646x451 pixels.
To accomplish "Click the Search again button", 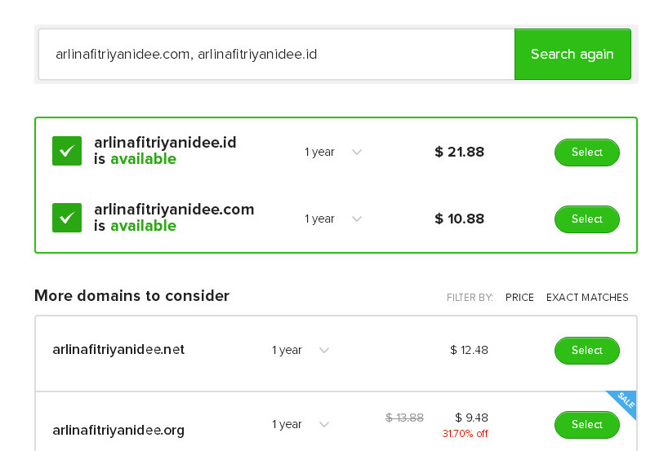I will click(x=572, y=54).
